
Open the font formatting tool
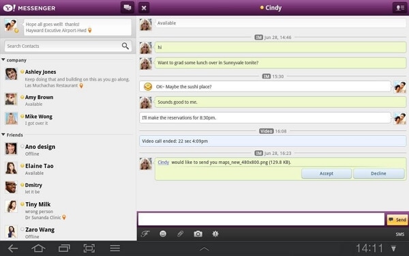click(x=145, y=233)
